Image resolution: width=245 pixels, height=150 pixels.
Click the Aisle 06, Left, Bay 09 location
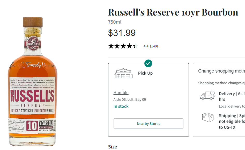[x=130, y=99]
